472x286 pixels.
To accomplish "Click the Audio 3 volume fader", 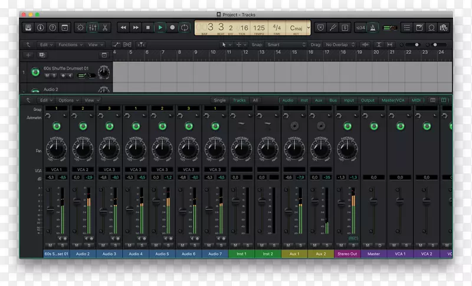I will coord(104,210).
